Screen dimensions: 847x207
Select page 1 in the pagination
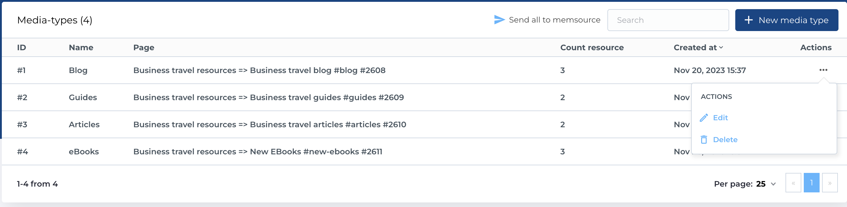tap(811, 183)
